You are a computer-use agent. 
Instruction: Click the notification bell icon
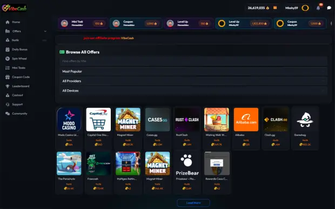point(318,8)
